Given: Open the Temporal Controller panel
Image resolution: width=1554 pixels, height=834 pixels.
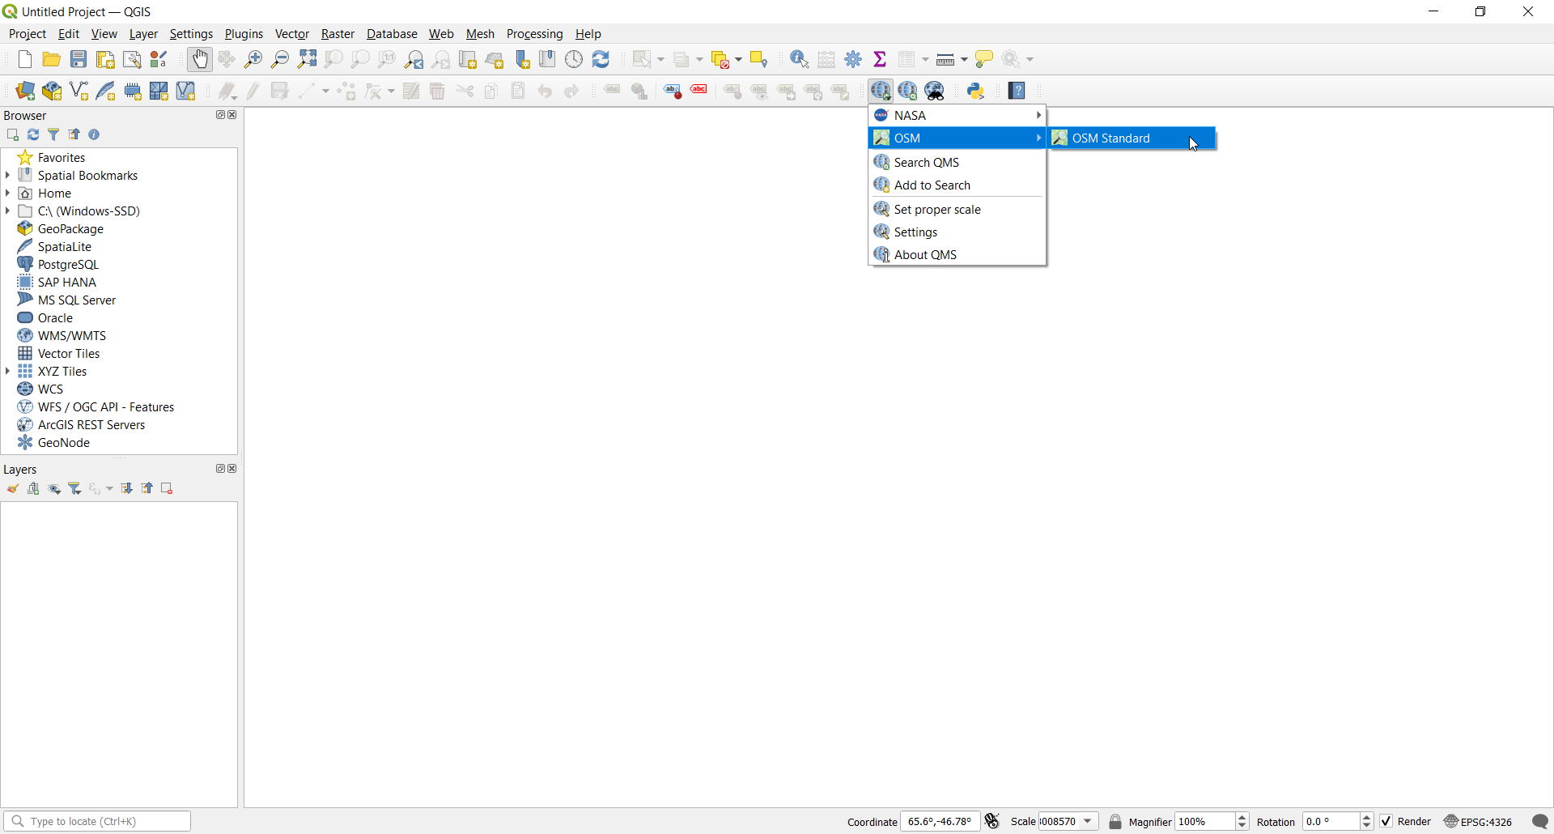Looking at the screenshot, I should pyautogui.click(x=574, y=59).
